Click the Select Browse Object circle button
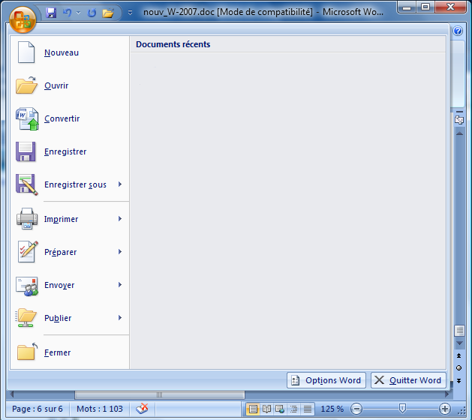The width and height of the screenshot is (472, 420). (x=458, y=368)
